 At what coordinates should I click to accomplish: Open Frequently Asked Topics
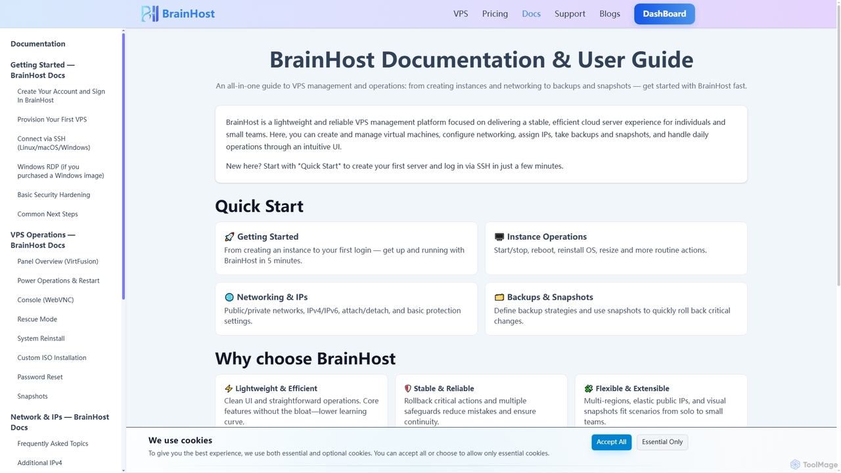coord(53,443)
